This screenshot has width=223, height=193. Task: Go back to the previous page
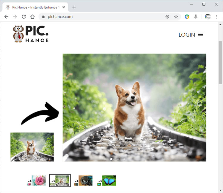pyautogui.click(x=6, y=17)
